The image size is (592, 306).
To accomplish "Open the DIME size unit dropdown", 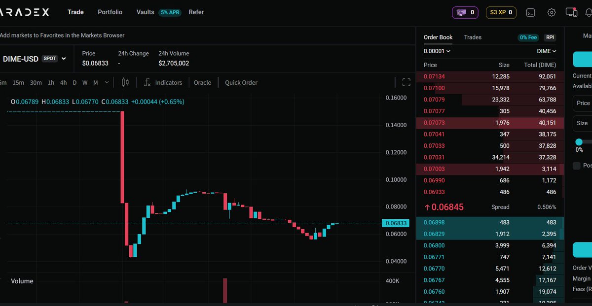I will (547, 51).
